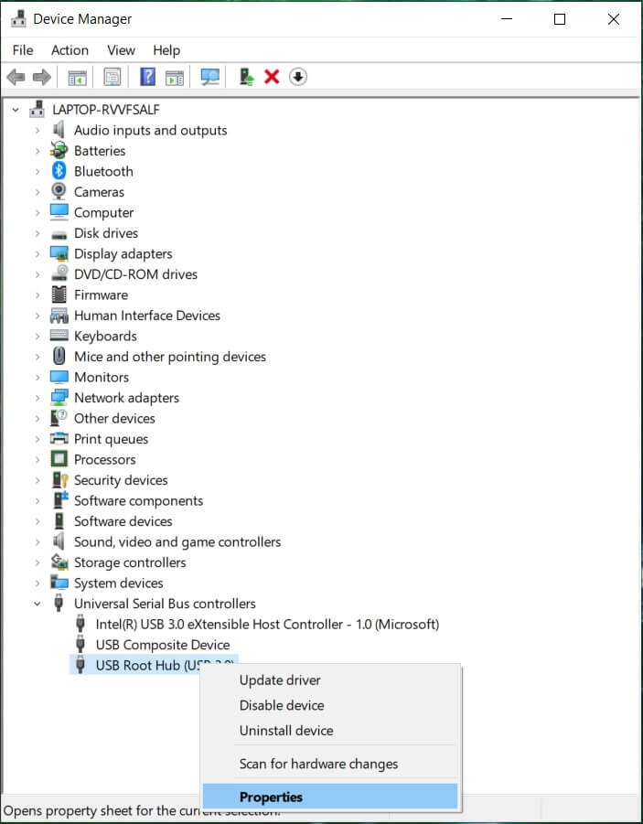Click the update device driver toolbar icon
Viewport: 643px width, 824px height.
[x=246, y=77]
